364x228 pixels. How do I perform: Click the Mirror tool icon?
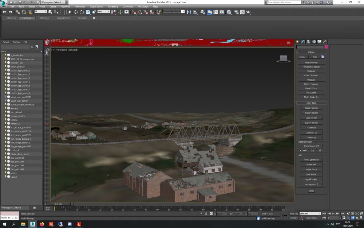coord(189,12)
